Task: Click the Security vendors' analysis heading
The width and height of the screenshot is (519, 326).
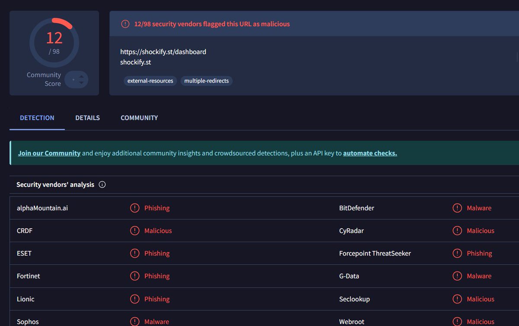Action: tap(55, 185)
